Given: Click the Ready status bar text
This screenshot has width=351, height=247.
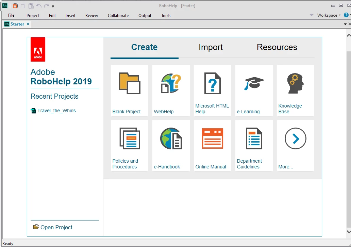Looking at the screenshot, I should point(8,243).
